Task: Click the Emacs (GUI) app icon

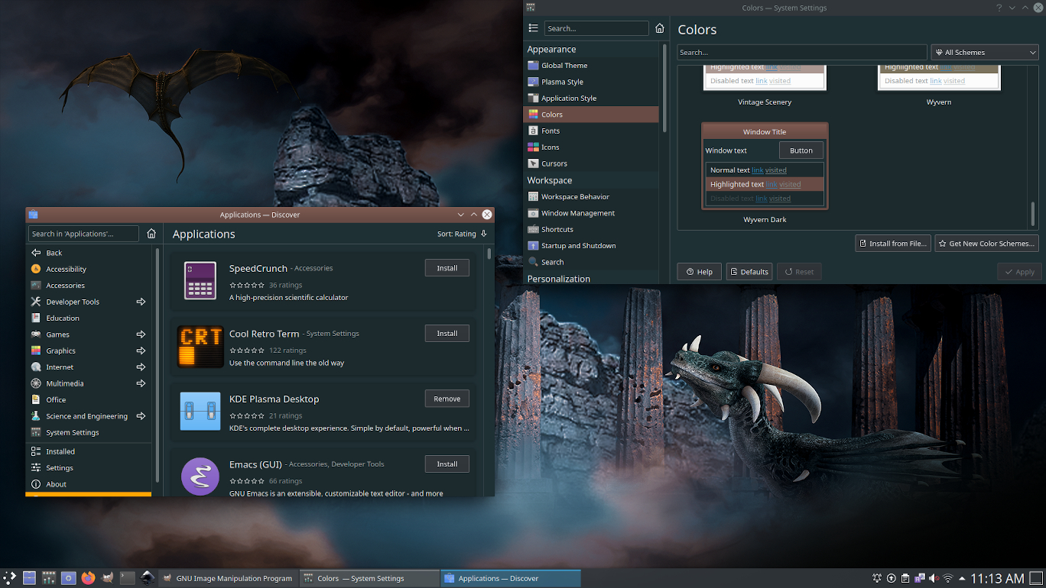Action: (x=200, y=477)
